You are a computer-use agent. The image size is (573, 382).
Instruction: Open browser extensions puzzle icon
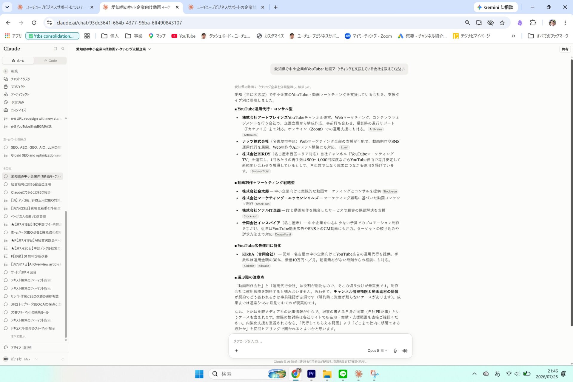click(x=533, y=23)
